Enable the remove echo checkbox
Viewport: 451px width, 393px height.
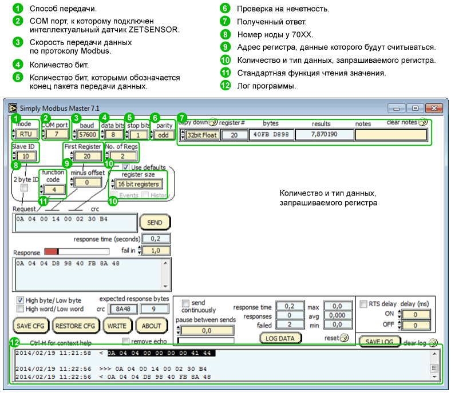(x=125, y=341)
